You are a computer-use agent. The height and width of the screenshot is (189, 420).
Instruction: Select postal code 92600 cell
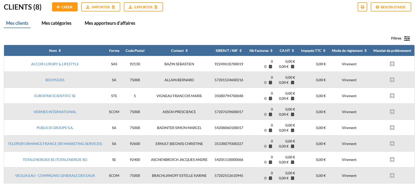[x=135, y=144]
